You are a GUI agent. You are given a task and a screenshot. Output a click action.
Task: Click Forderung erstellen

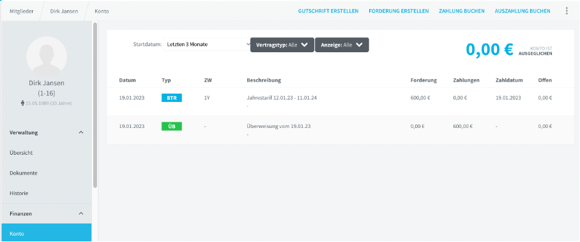[399, 11]
